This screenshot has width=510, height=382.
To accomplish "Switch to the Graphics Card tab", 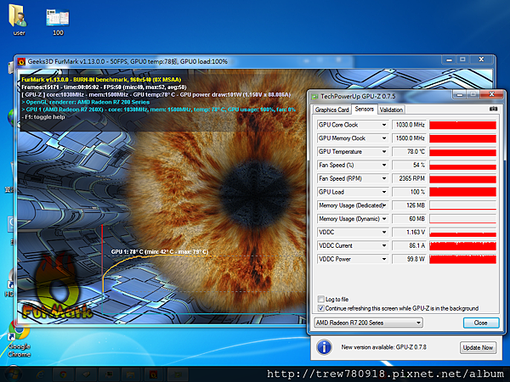I will pos(331,110).
